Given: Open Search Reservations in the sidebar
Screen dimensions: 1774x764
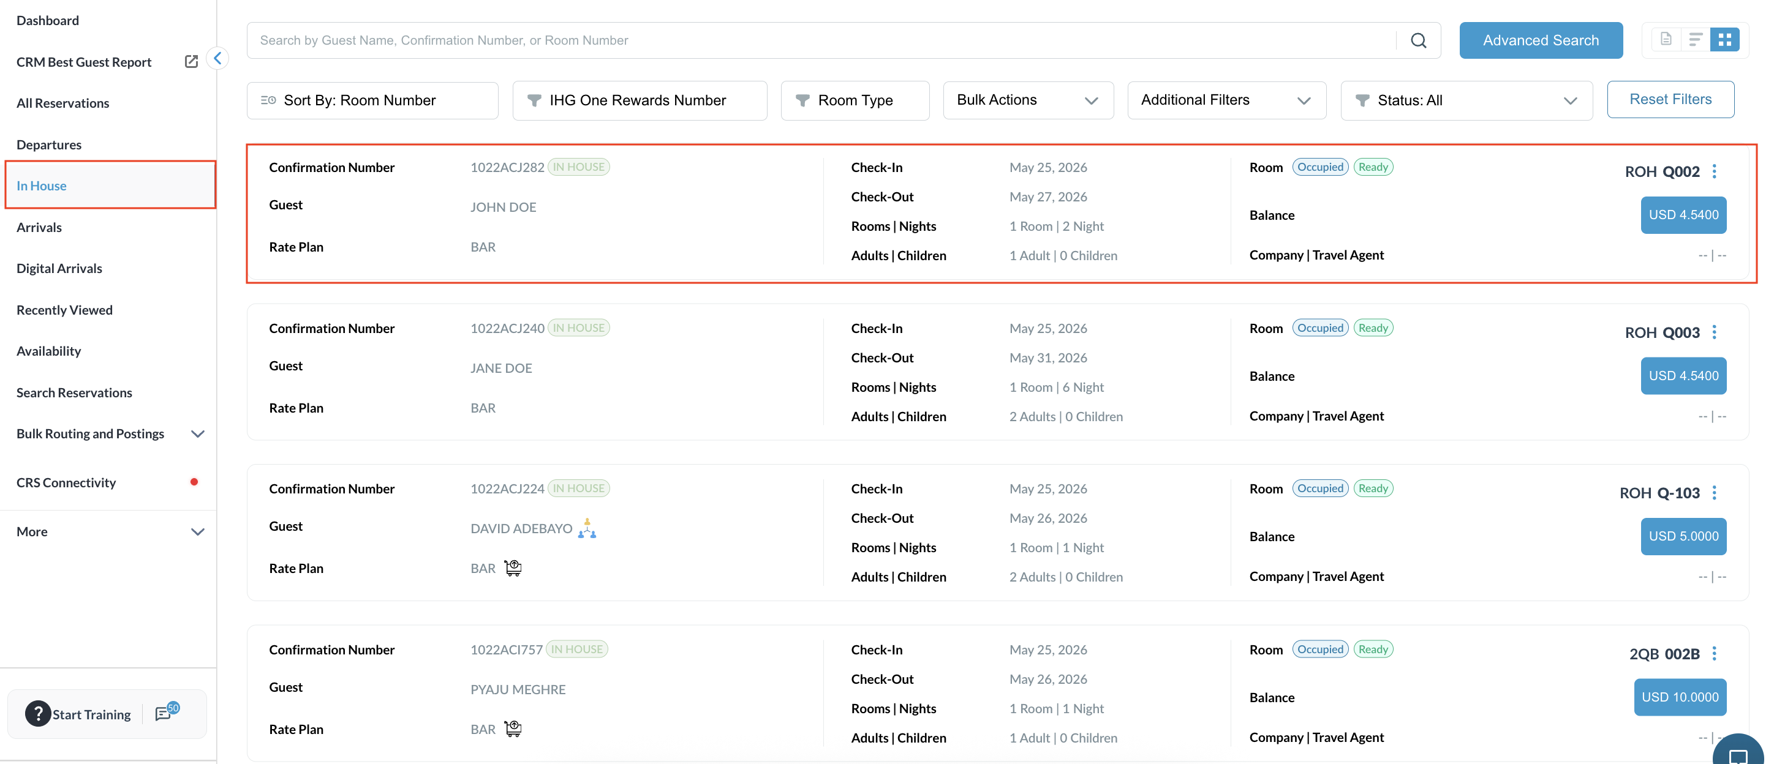Looking at the screenshot, I should [74, 392].
